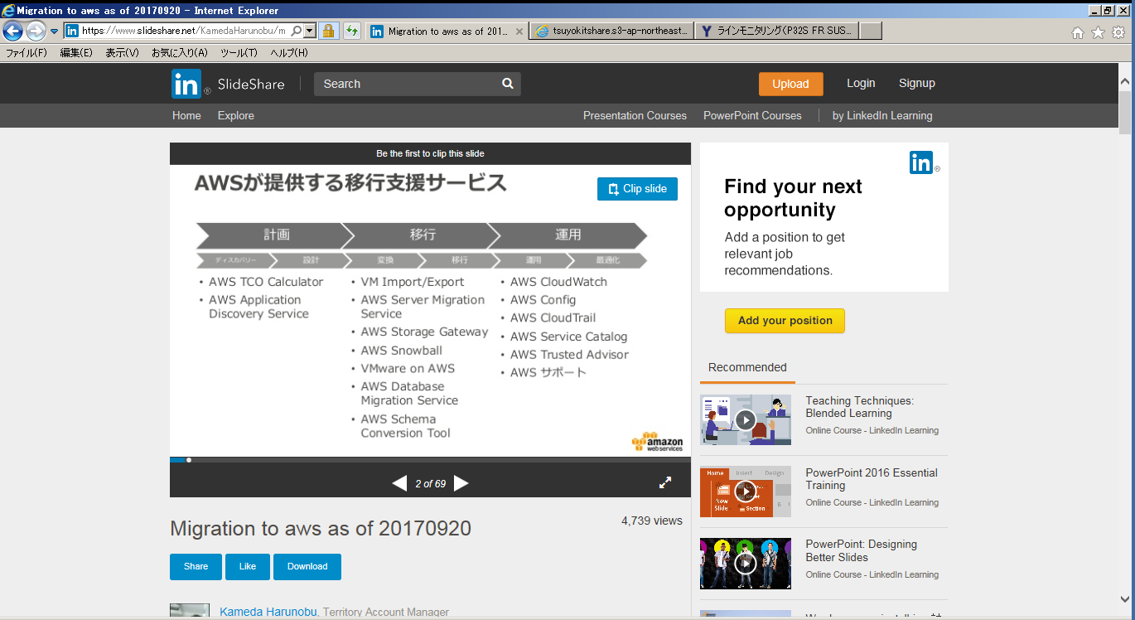Open the 表示(V) menu
The height and width of the screenshot is (620, 1135).
click(122, 53)
